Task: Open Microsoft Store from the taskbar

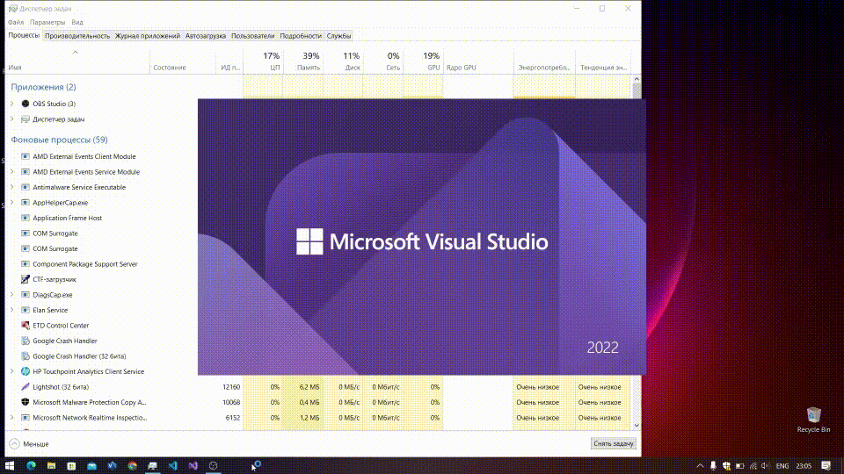Action: point(71,465)
